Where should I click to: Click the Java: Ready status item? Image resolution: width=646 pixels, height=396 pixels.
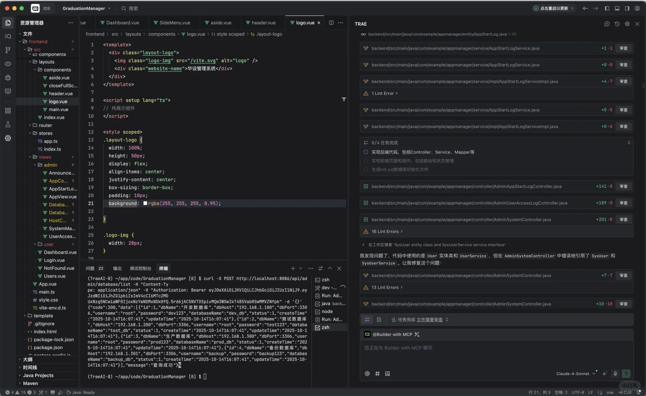pos(81,392)
